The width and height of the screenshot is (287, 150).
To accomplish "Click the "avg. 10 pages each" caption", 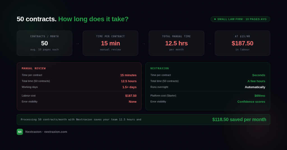I will (x=45, y=50).
